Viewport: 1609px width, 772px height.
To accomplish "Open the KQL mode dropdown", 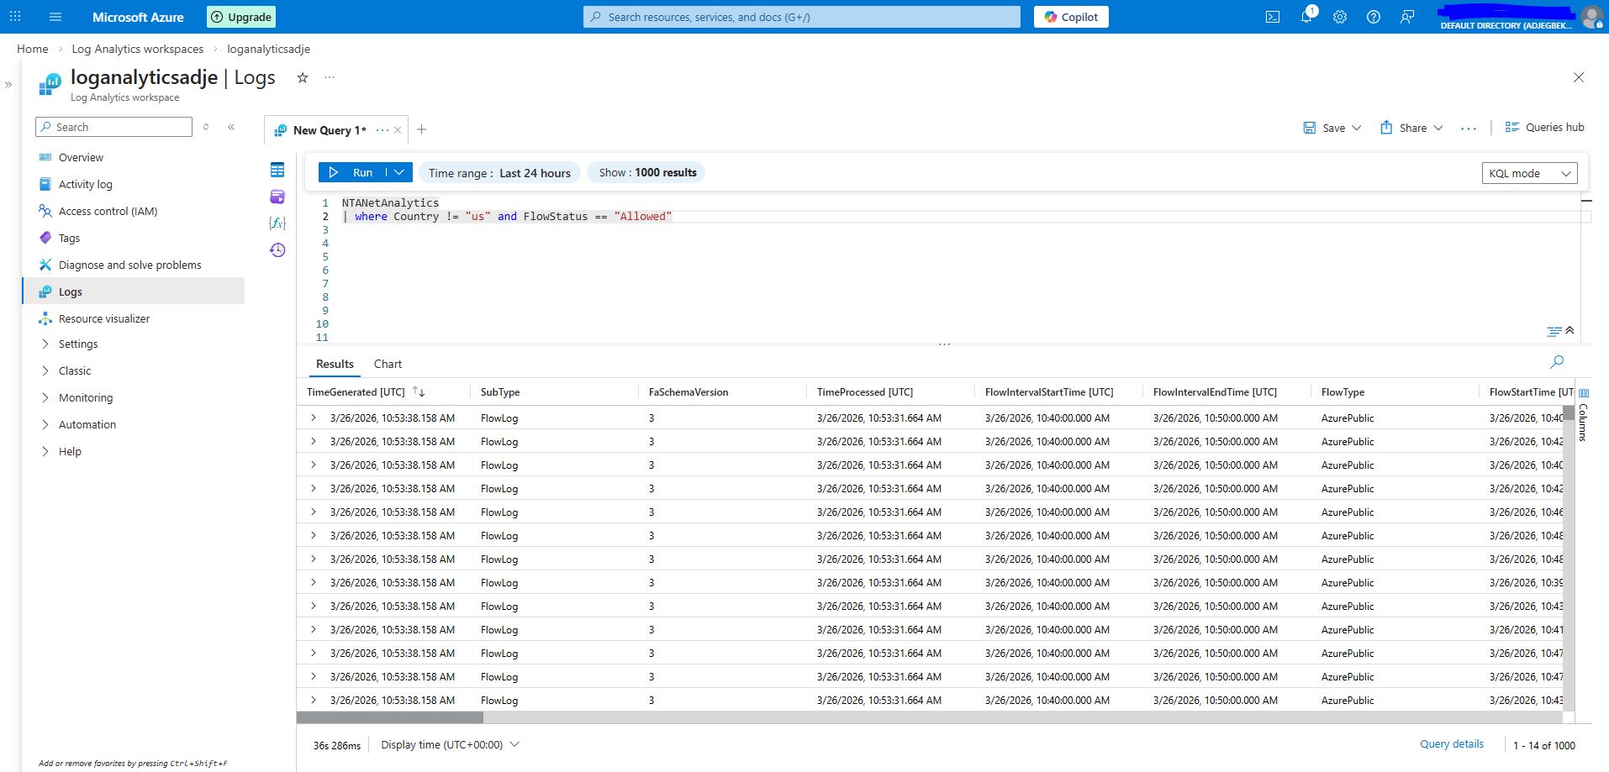I will coord(1528,173).
